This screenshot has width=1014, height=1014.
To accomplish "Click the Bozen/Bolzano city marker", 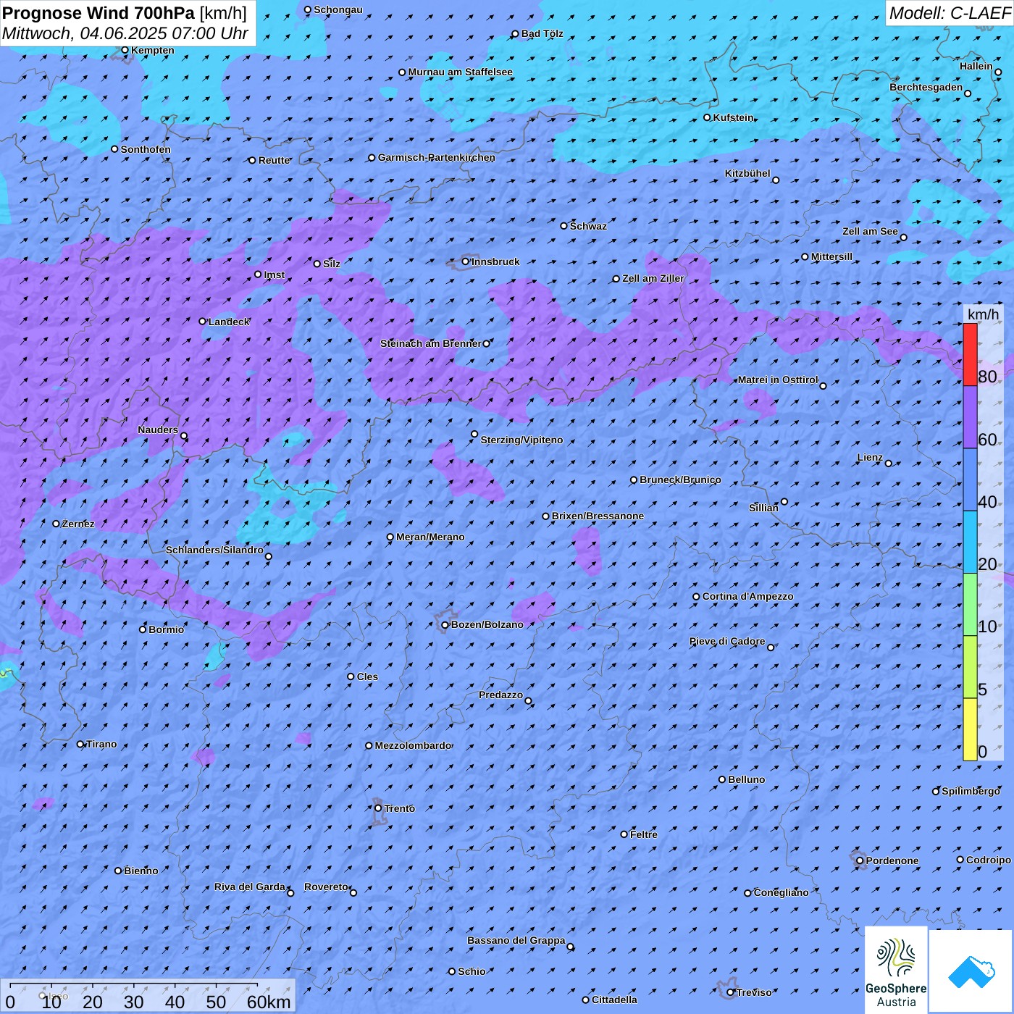I will [445, 625].
